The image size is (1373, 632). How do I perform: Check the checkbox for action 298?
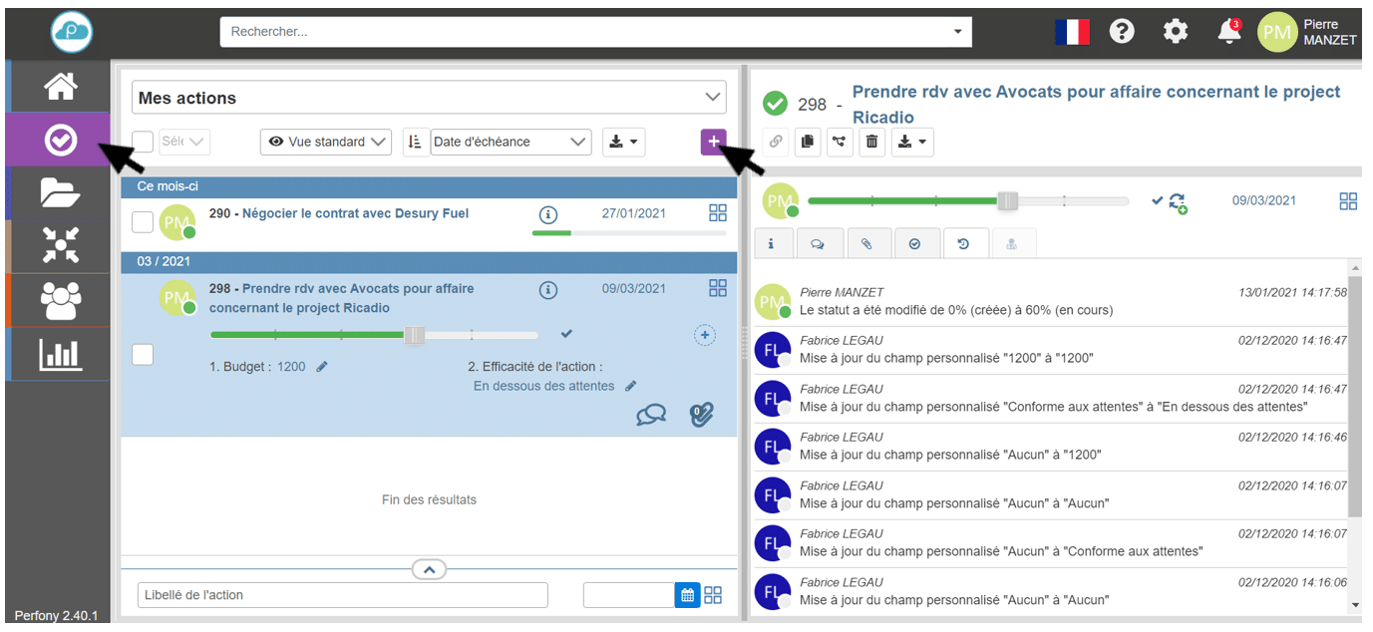pyautogui.click(x=143, y=354)
